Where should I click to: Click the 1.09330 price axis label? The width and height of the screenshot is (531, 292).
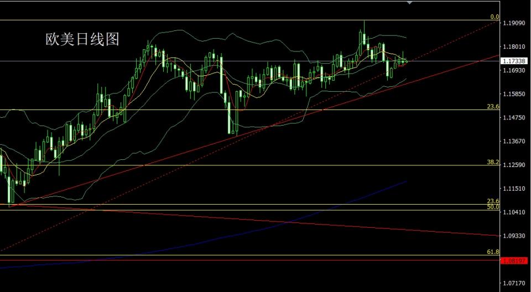(515, 236)
